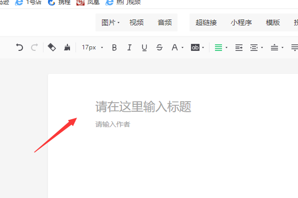The image size is (298, 198).
Task: Select the format painter brush icon
Action: pos(67,47)
